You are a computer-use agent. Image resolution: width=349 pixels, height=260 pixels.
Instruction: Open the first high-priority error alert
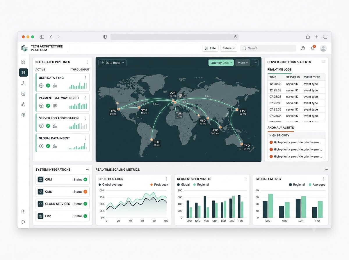pos(296,142)
